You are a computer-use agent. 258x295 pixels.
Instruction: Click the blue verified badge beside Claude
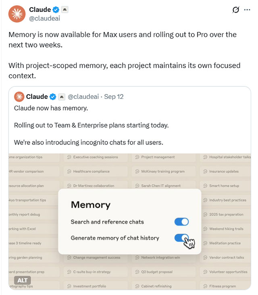click(57, 10)
